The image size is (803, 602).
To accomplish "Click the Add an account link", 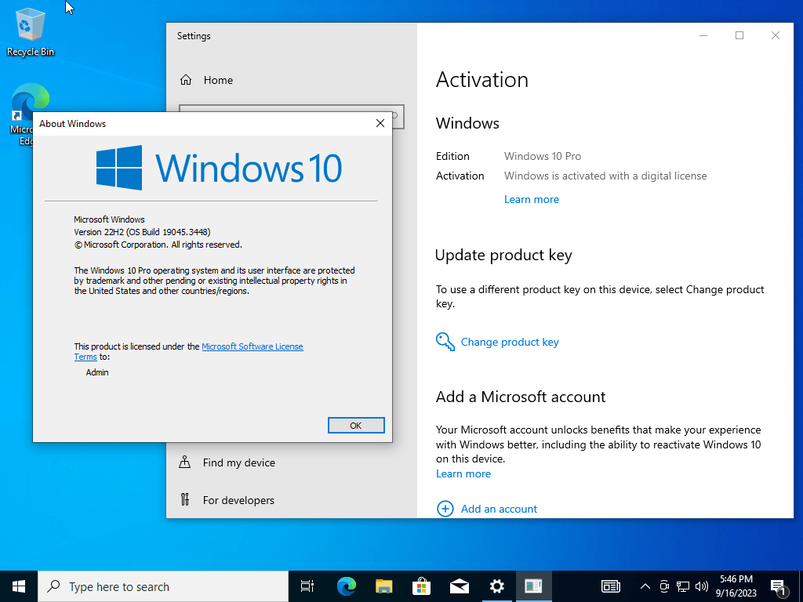I will point(499,509).
